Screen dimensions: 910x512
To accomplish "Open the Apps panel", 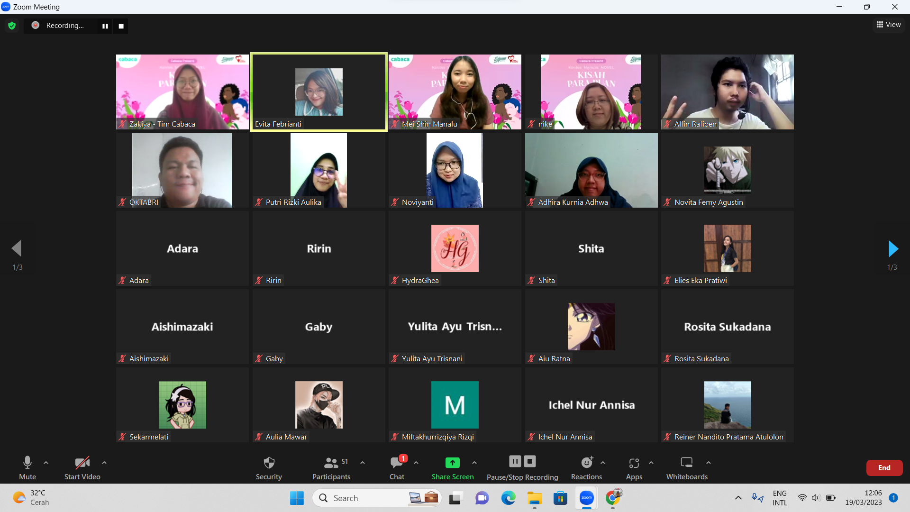I will pos(634,463).
